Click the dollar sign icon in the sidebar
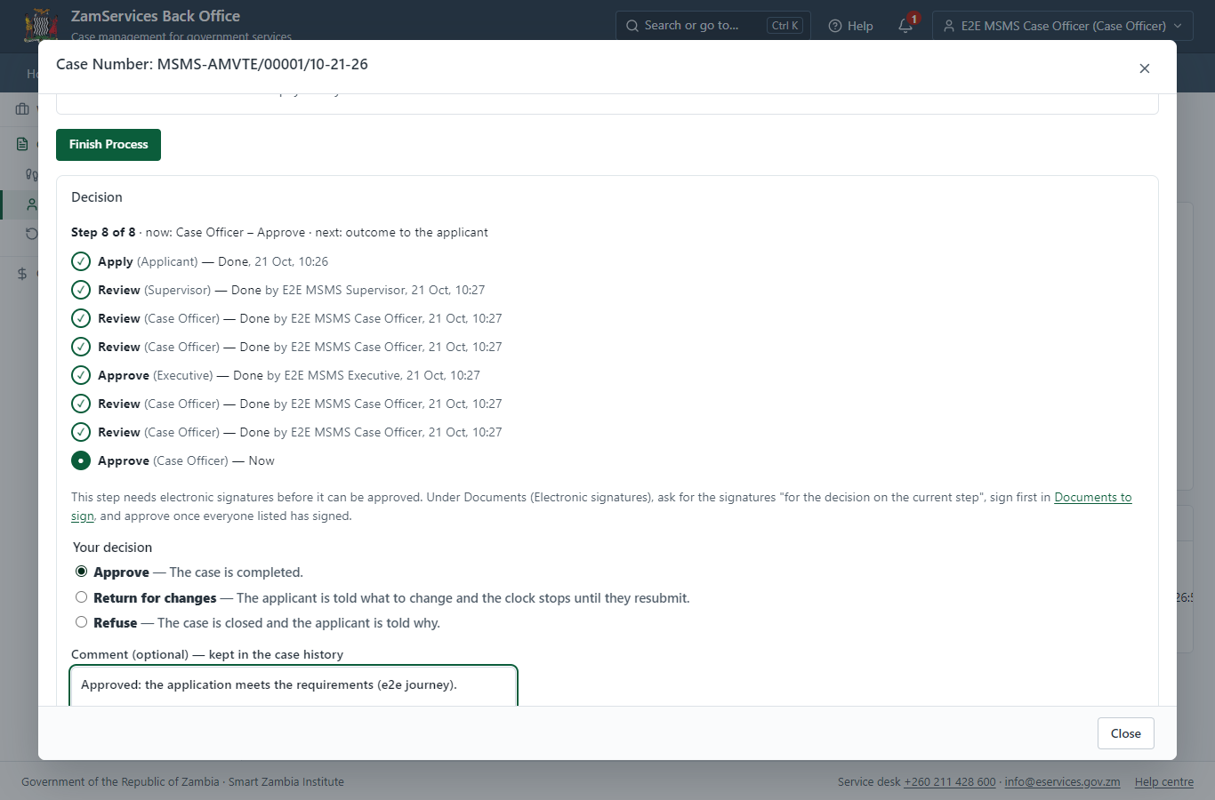The width and height of the screenshot is (1215, 800). pyautogui.click(x=22, y=274)
